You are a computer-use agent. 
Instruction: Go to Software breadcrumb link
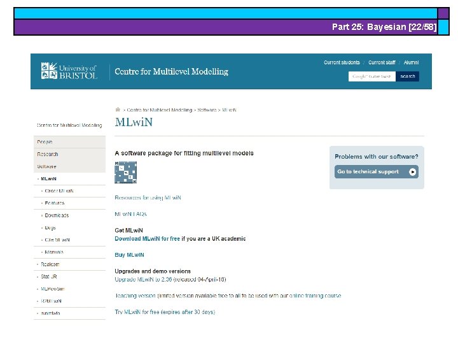tap(207, 110)
